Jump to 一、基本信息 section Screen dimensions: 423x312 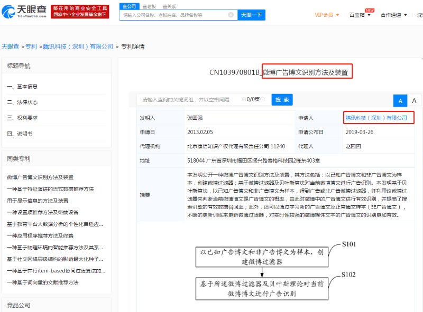tap(22, 87)
